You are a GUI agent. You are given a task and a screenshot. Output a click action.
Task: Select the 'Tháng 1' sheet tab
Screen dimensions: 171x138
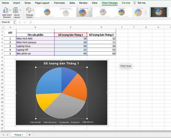click(x=18, y=135)
